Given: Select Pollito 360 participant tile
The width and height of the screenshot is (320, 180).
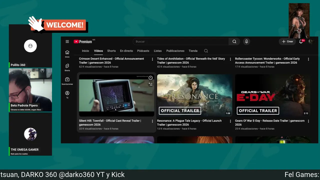Looking at the screenshot, I should click(x=30, y=46).
